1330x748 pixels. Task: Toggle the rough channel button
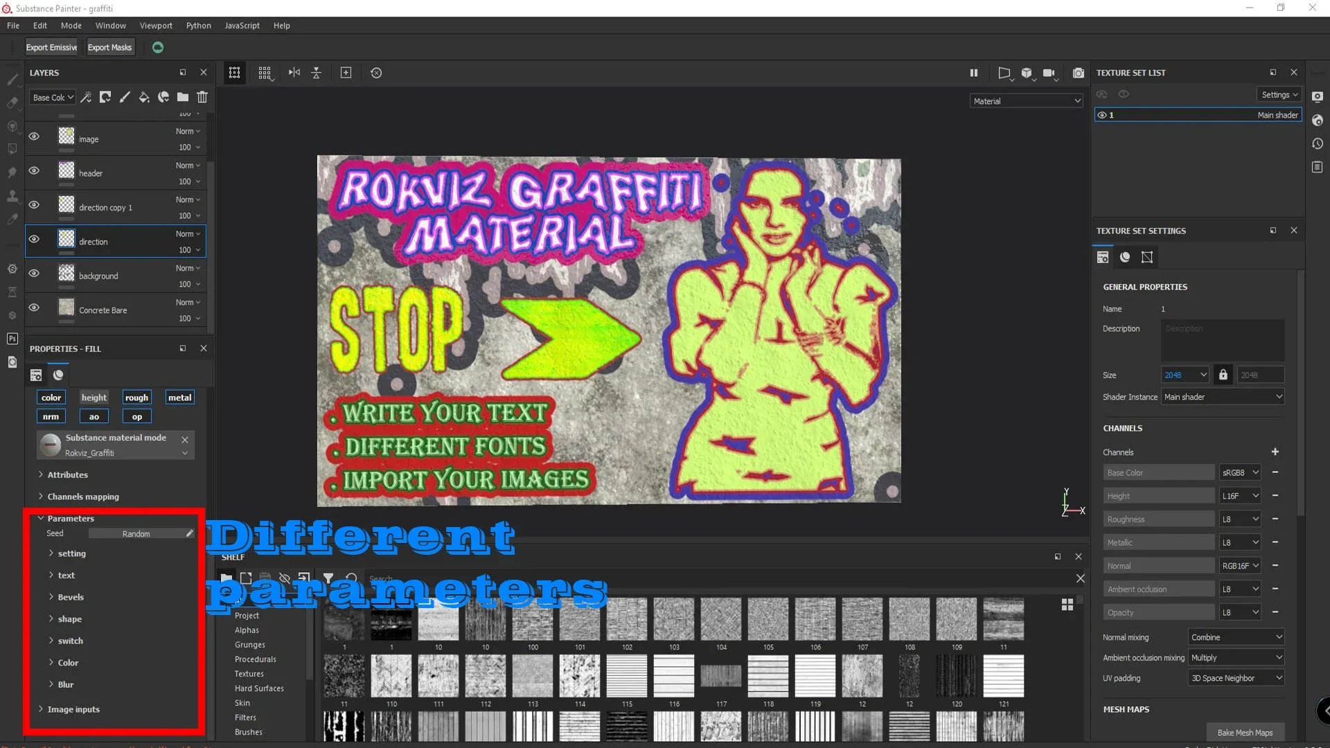pos(137,398)
